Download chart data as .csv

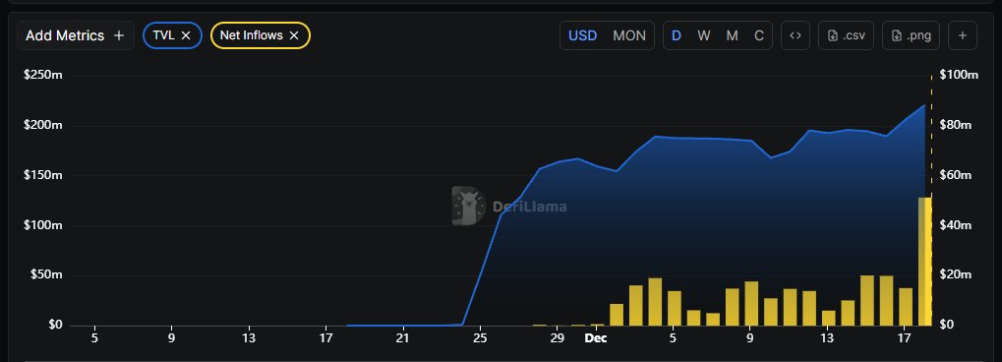[846, 35]
